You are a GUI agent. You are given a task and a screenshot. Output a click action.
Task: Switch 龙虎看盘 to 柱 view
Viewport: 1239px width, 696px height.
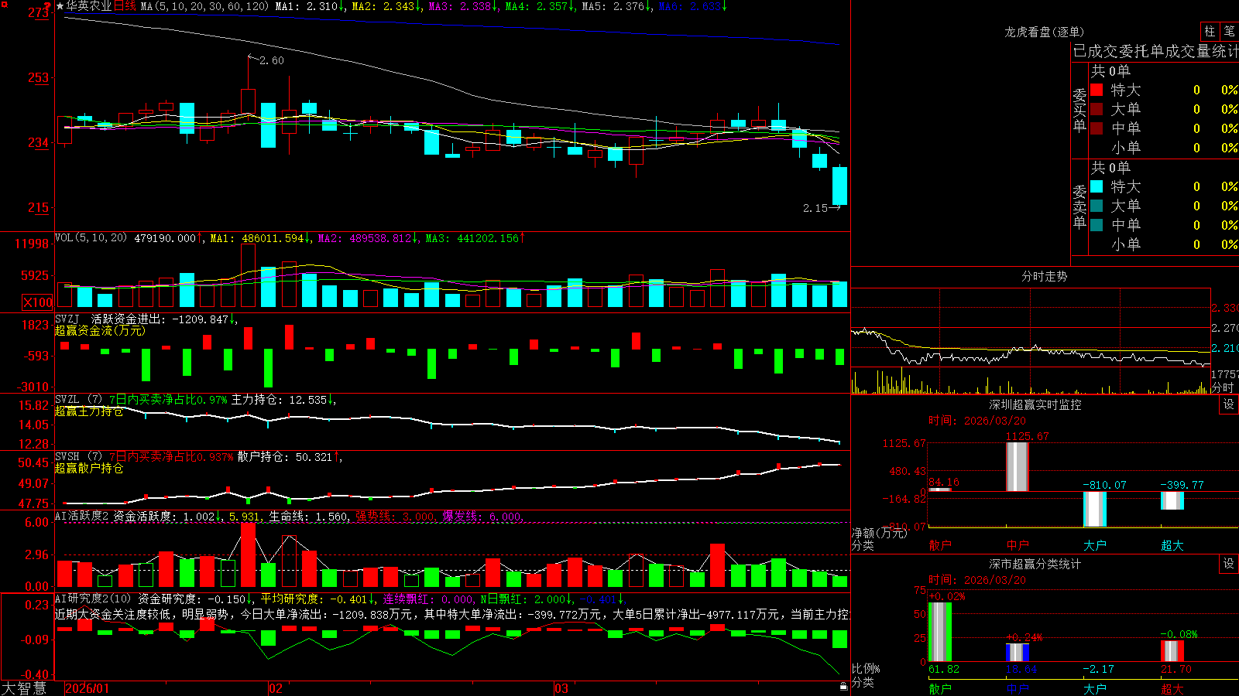click(1210, 31)
